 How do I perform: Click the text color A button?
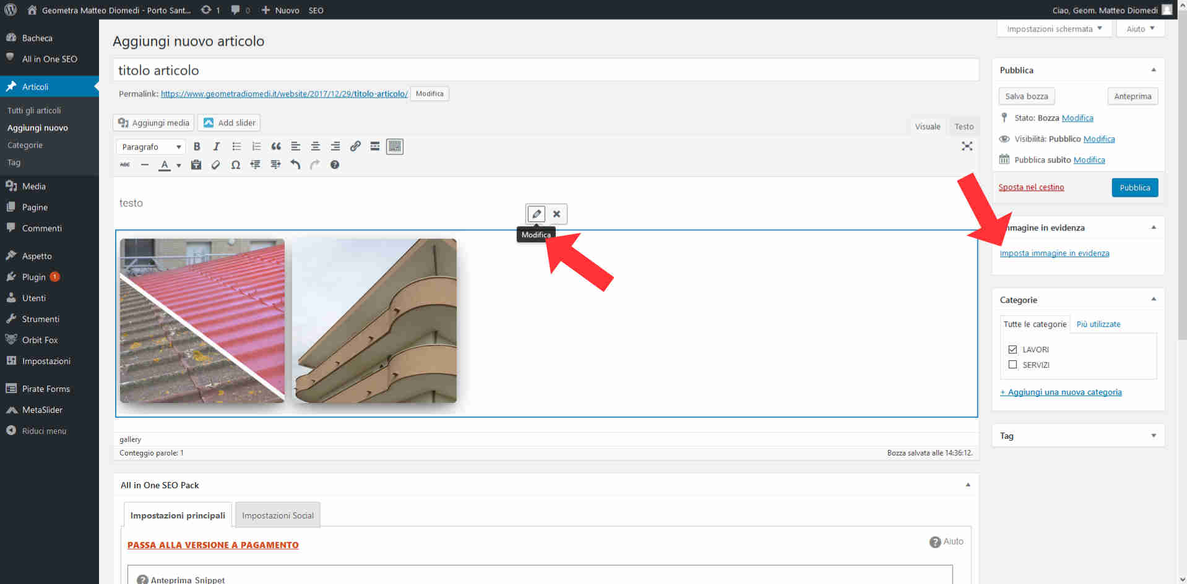[x=165, y=165]
